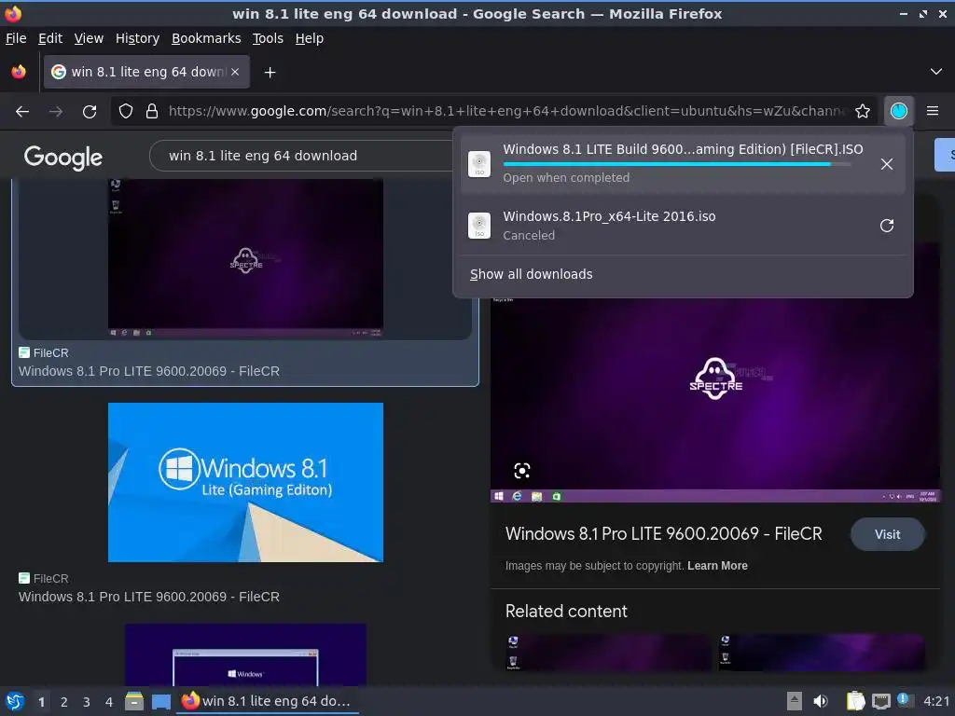Switch to workspace 2
The width and height of the screenshot is (955, 716).
coord(64,702)
